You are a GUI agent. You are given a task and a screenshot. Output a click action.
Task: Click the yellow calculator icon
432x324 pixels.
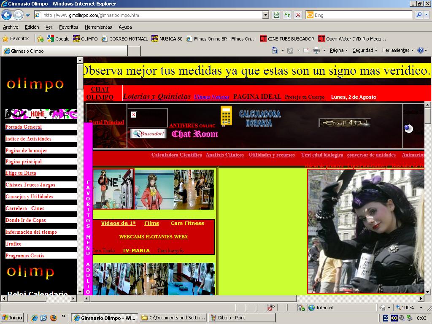pyautogui.click(x=226, y=116)
